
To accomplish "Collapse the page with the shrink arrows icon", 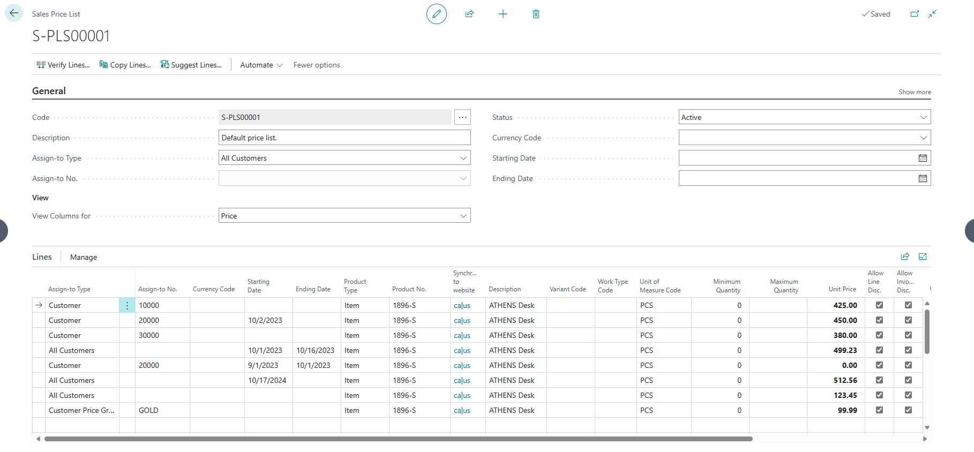I will pos(932,14).
